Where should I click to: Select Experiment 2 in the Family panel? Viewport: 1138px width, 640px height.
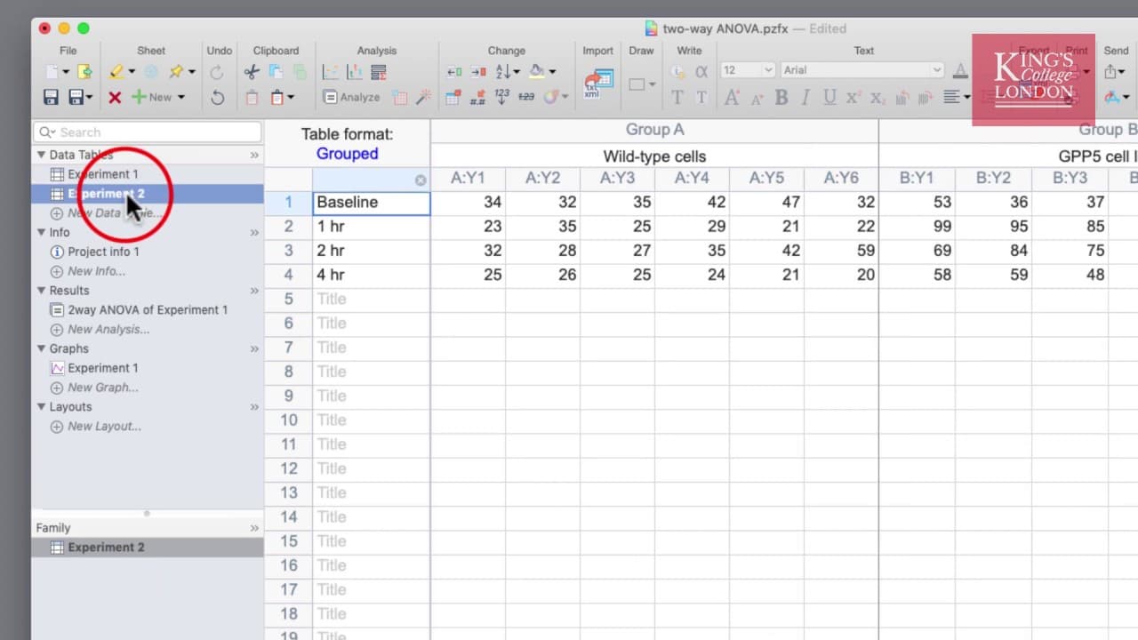click(x=148, y=548)
